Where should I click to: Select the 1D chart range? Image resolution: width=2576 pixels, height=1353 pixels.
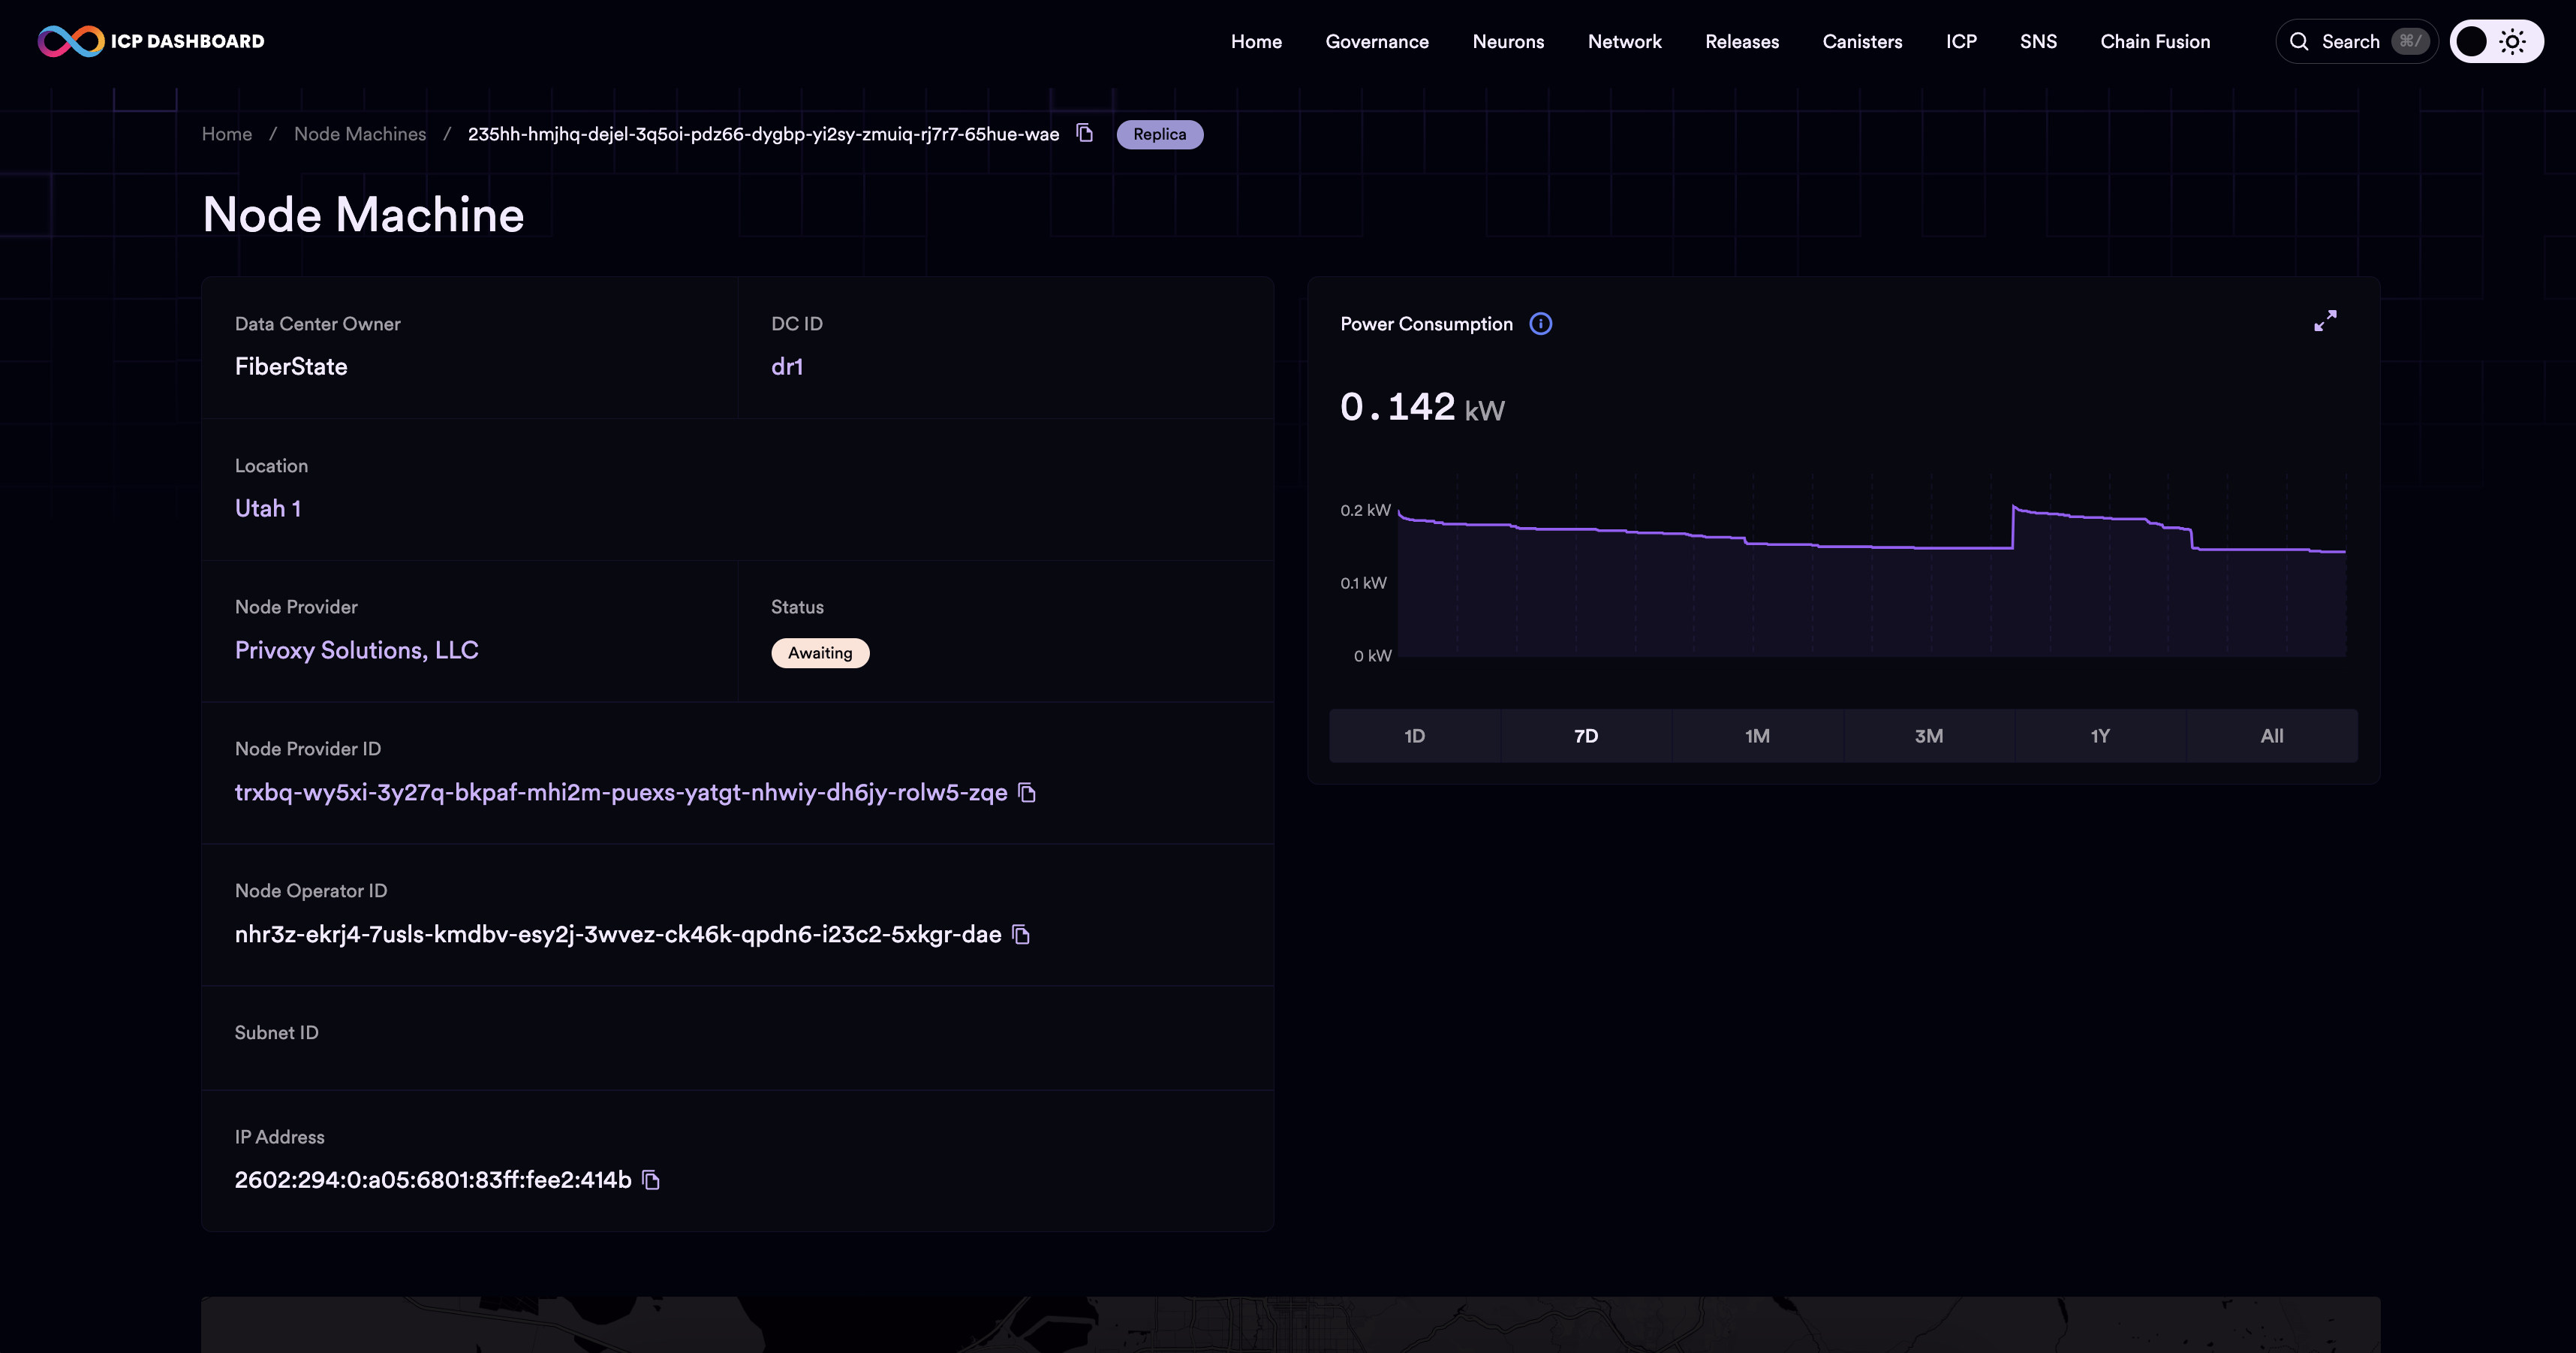point(1414,736)
